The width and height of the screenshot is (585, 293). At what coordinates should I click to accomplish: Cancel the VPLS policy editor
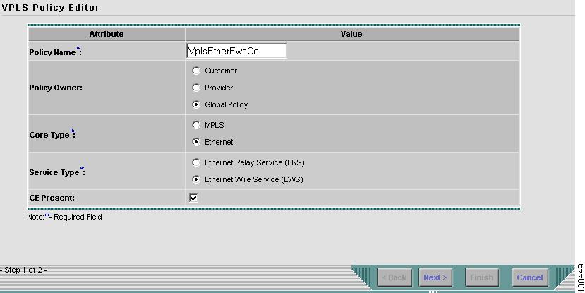[530, 277]
